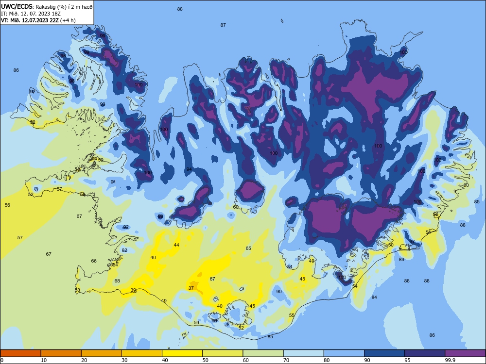Image resolution: width=486 pixels, height=364 pixels.
Task: Click the '70' legend label
Action: click(x=286, y=360)
